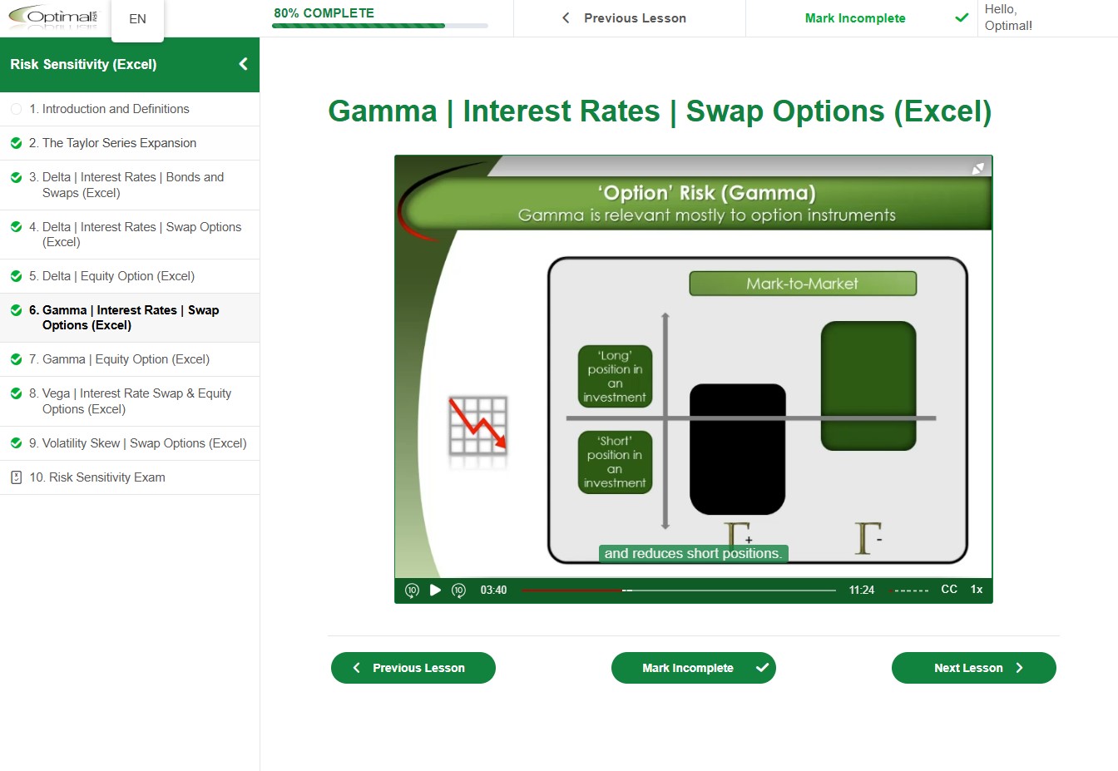The height and width of the screenshot is (771, 1118).
Task: Adjust the video volume slider
Action: [908, 591]
